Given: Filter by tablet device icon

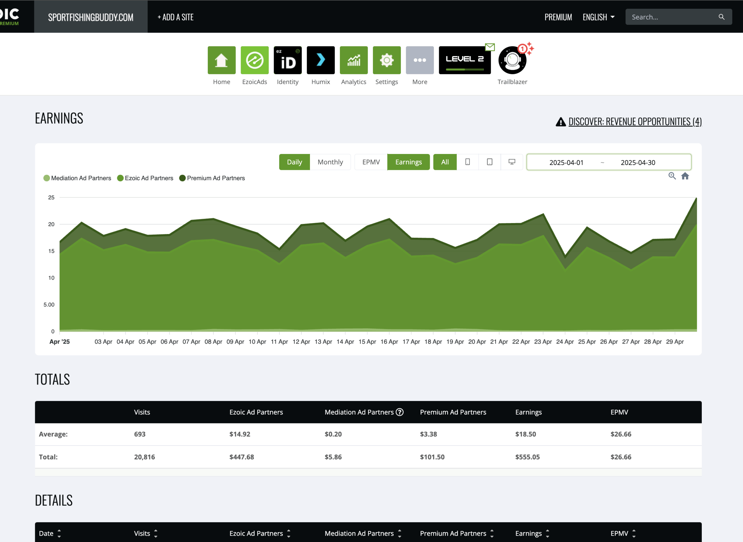Looking at the screenshot, I should click(490, 162).
